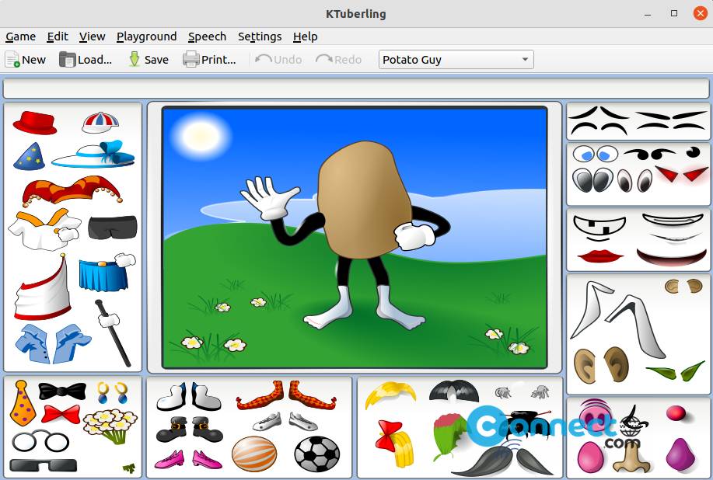The image size is (713, 480).
Task: Select the brown human ears
Action: pyautogui.click(x=601, y=364)
